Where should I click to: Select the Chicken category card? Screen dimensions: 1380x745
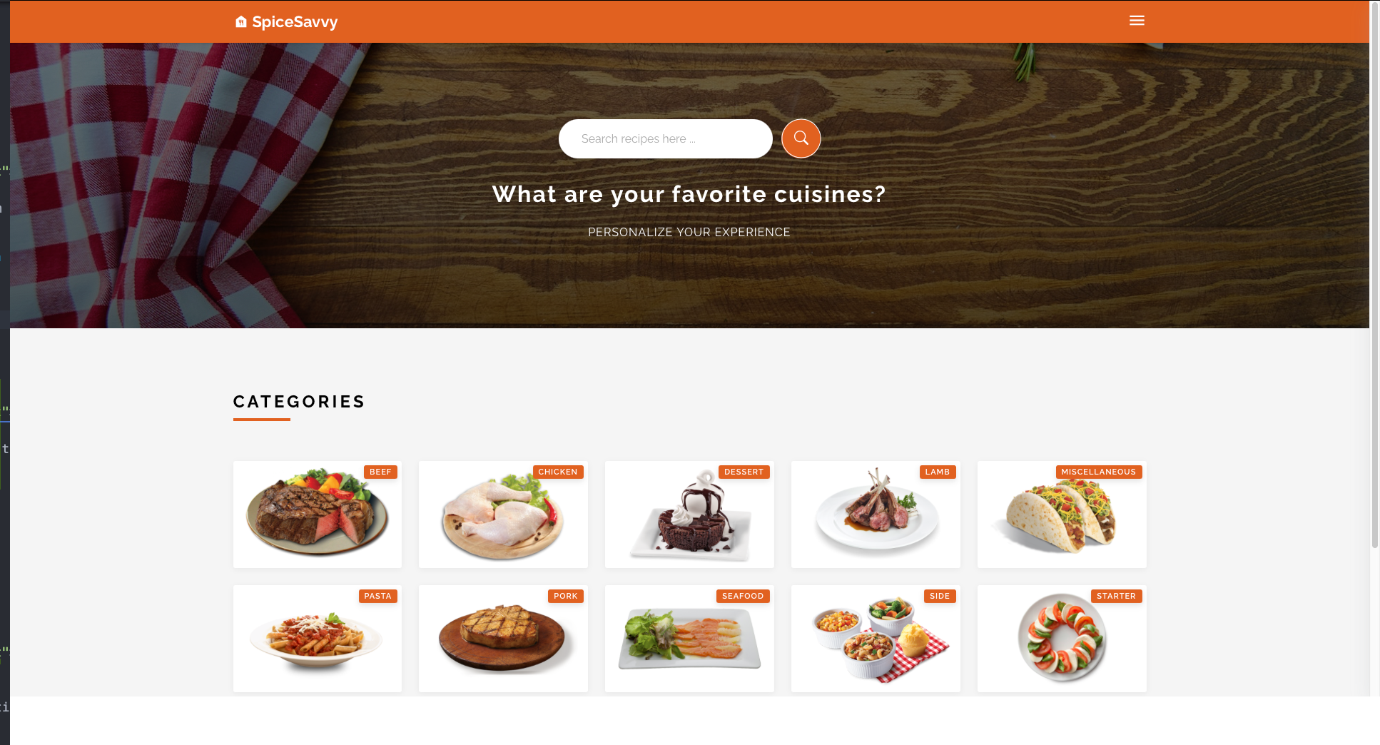point(503,515)
